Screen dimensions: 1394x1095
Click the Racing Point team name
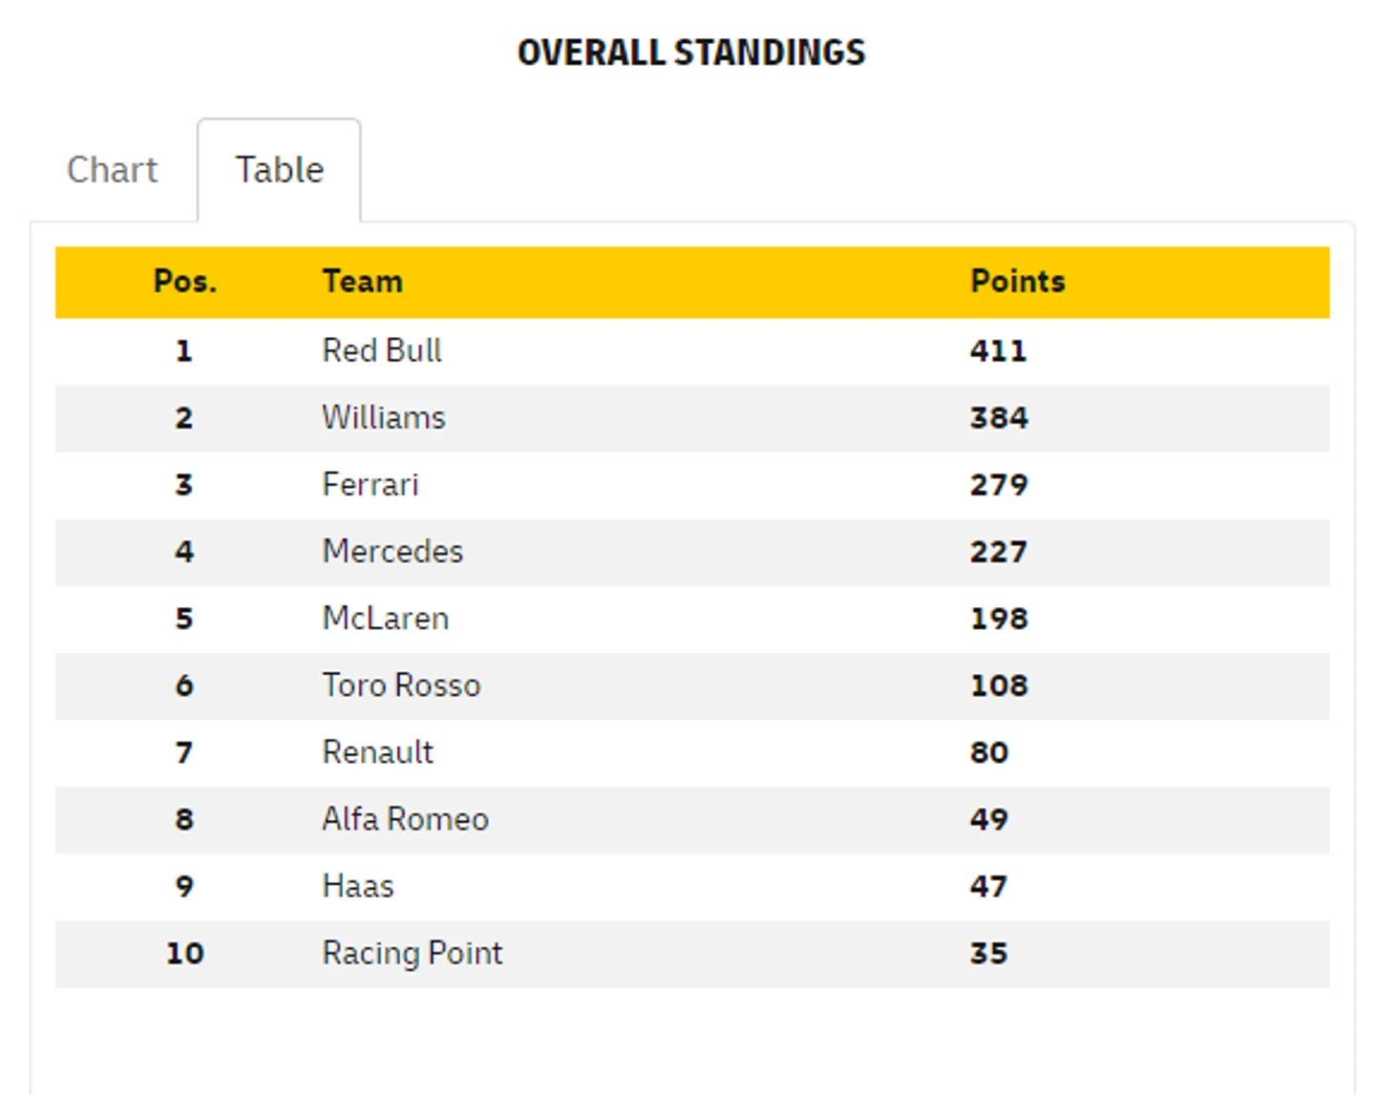pyautogui.click(x=412, y=953)
